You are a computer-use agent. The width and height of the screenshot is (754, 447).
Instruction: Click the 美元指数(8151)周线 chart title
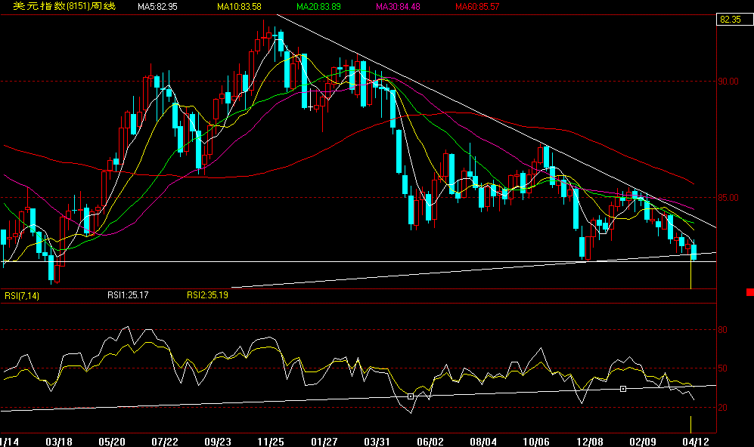click(x=64, y=6)
